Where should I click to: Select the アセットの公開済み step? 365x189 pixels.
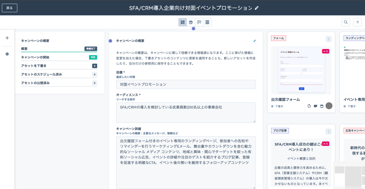(x=59, y=83)
